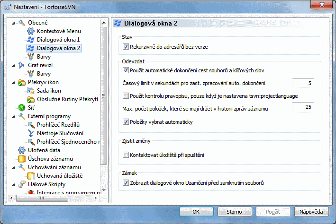This screenshot has height=224, width=336.
Task: Click the tree scroll down arrow
Action: 104,190
